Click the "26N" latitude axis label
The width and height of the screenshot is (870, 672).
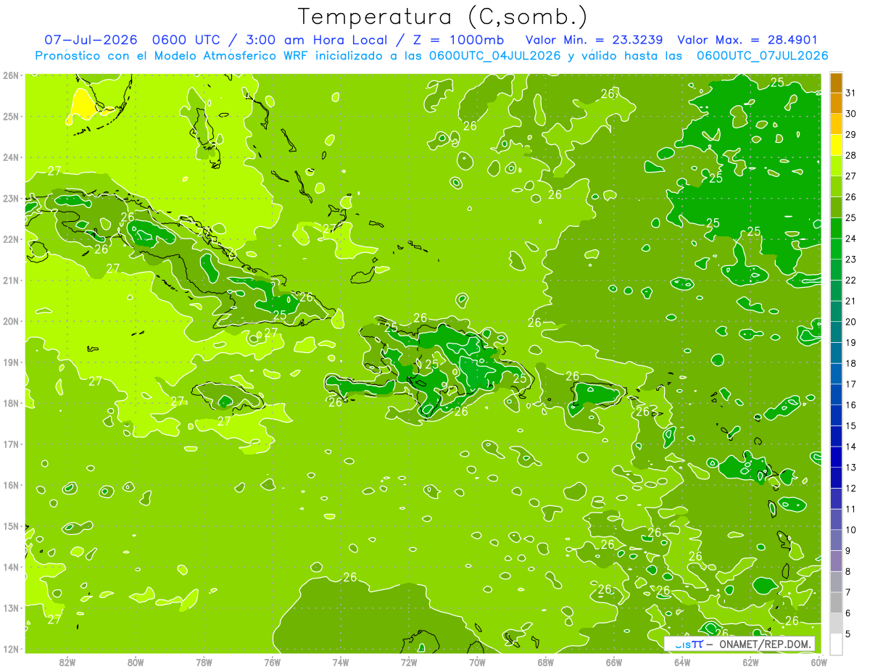point(10,75)
